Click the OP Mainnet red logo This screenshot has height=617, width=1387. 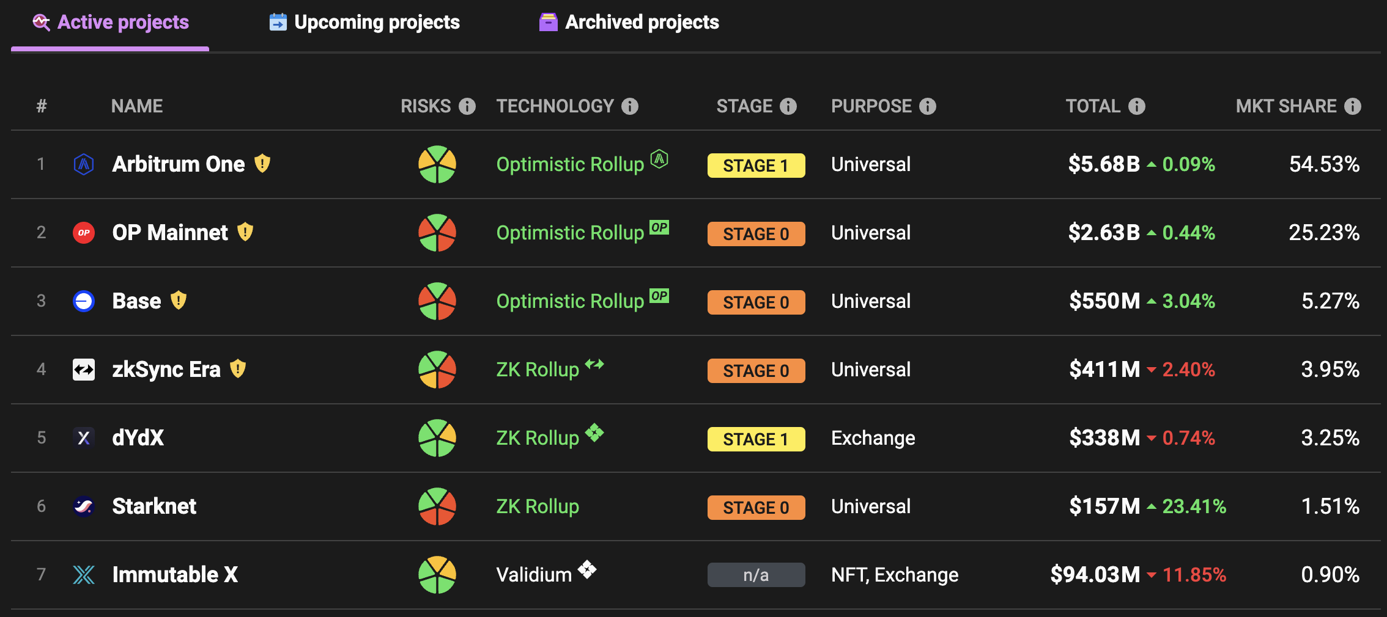point(84,233)
